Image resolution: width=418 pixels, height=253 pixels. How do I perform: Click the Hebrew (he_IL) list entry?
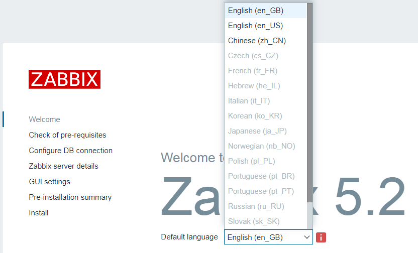pos(266,86)
